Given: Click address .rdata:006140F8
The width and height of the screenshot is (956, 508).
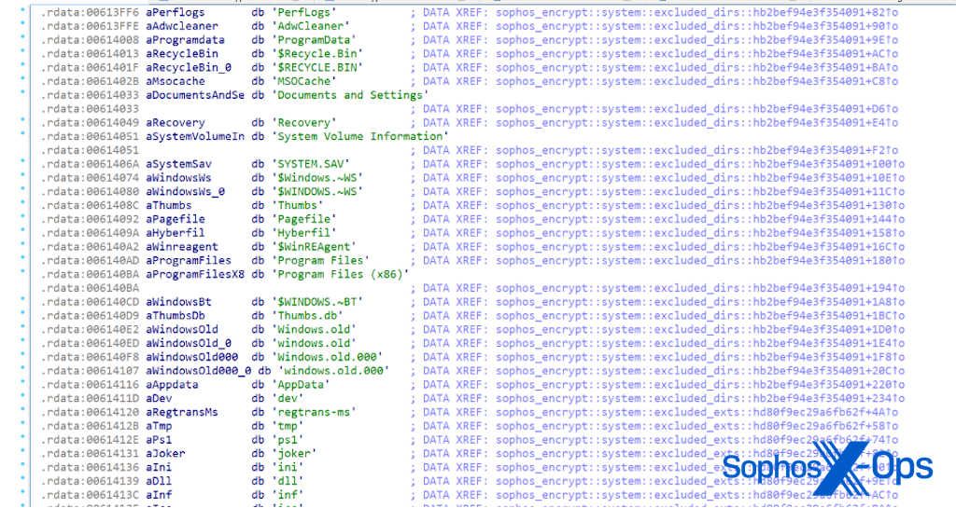Looking at the screenshot, I should click(90, 357).
